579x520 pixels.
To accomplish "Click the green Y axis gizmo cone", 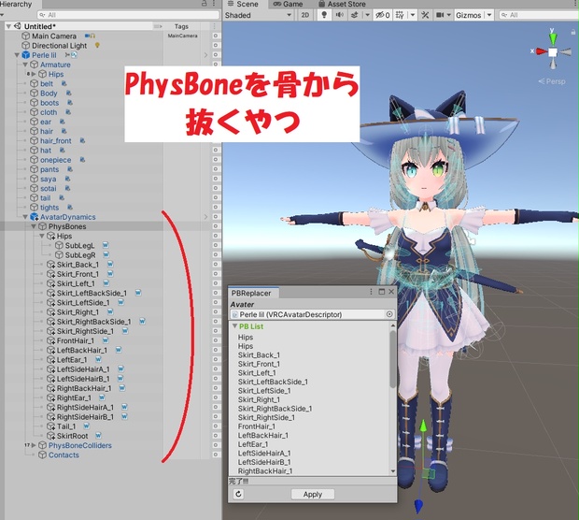I will coord(553,37).
